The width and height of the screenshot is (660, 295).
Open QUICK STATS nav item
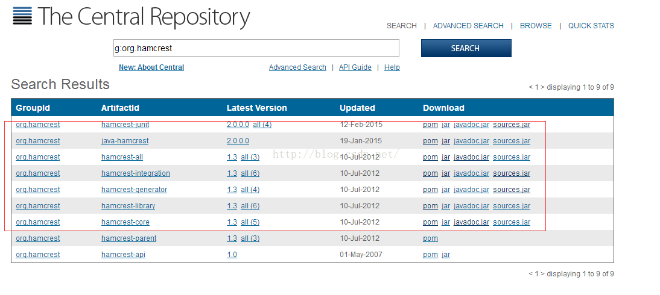click(x=591, y=26)
